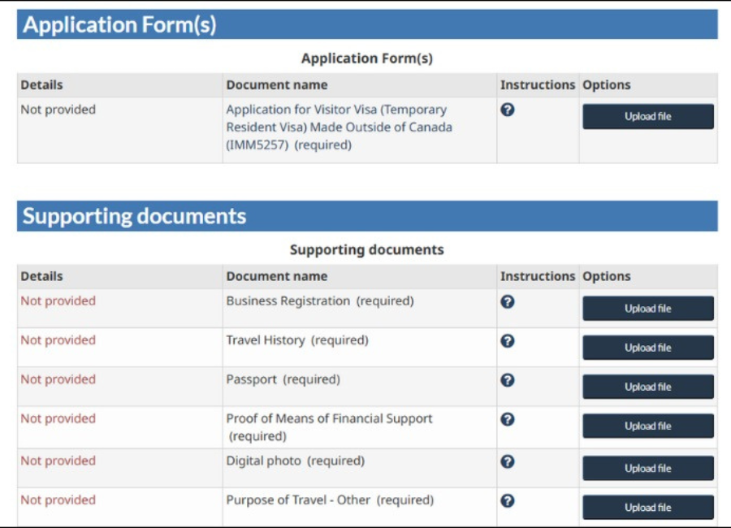Upload file for Business Registration
The width and height of the screenshot is (731, 528).
647,309
